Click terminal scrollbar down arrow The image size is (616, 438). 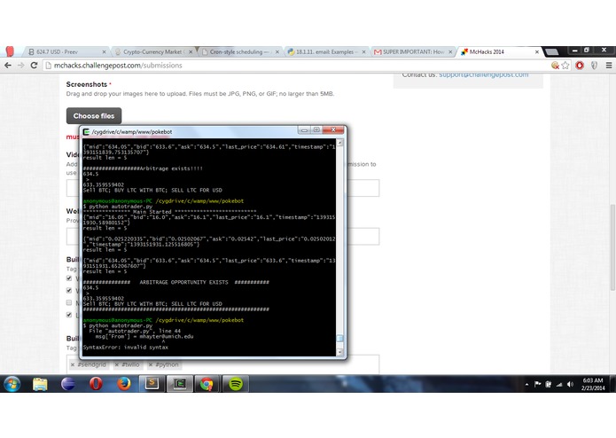coord(339,352)
